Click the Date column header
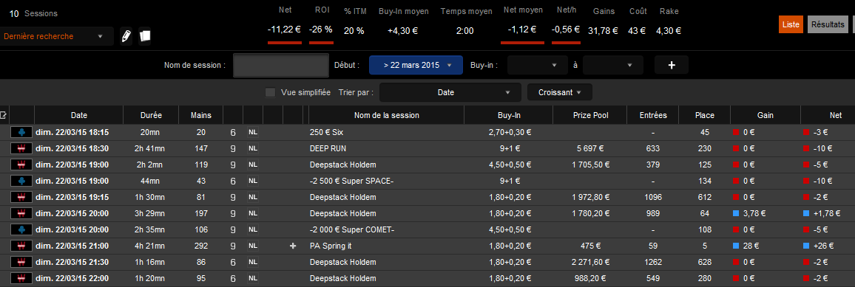855x287 pixels. [x=78, y=115]
